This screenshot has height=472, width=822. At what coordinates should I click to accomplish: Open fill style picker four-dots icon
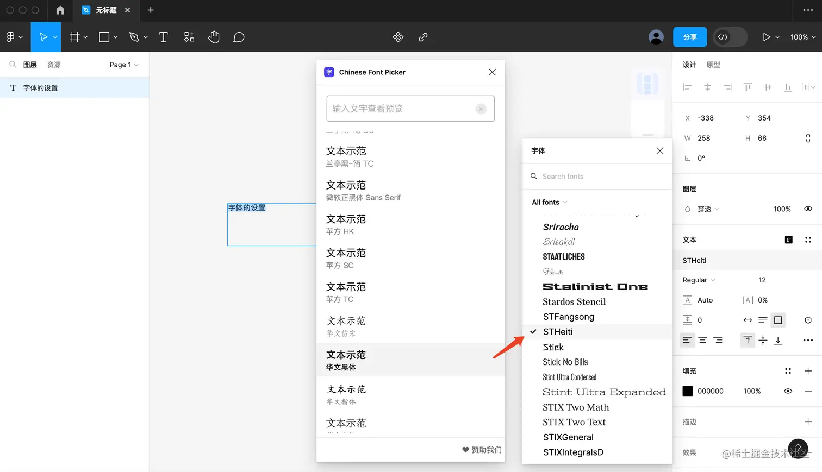(788, 371)
